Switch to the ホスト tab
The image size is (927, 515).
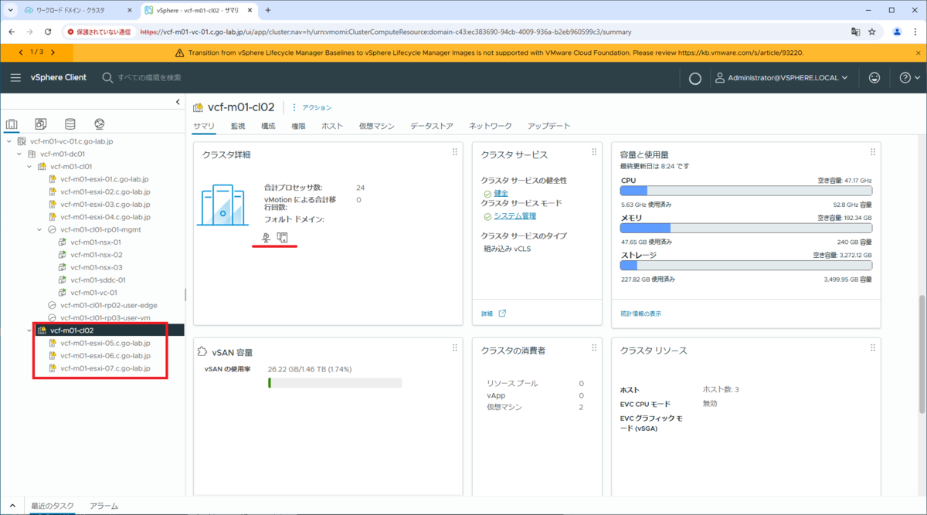pyautogui.click(x=332, y=126)
